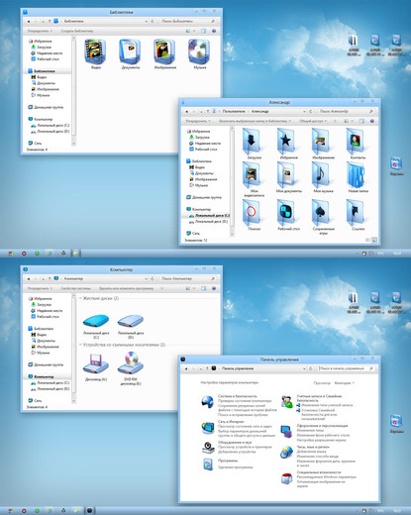Open Включить выбранную папку в библиотеку dropdown

(x=255, y=121)
